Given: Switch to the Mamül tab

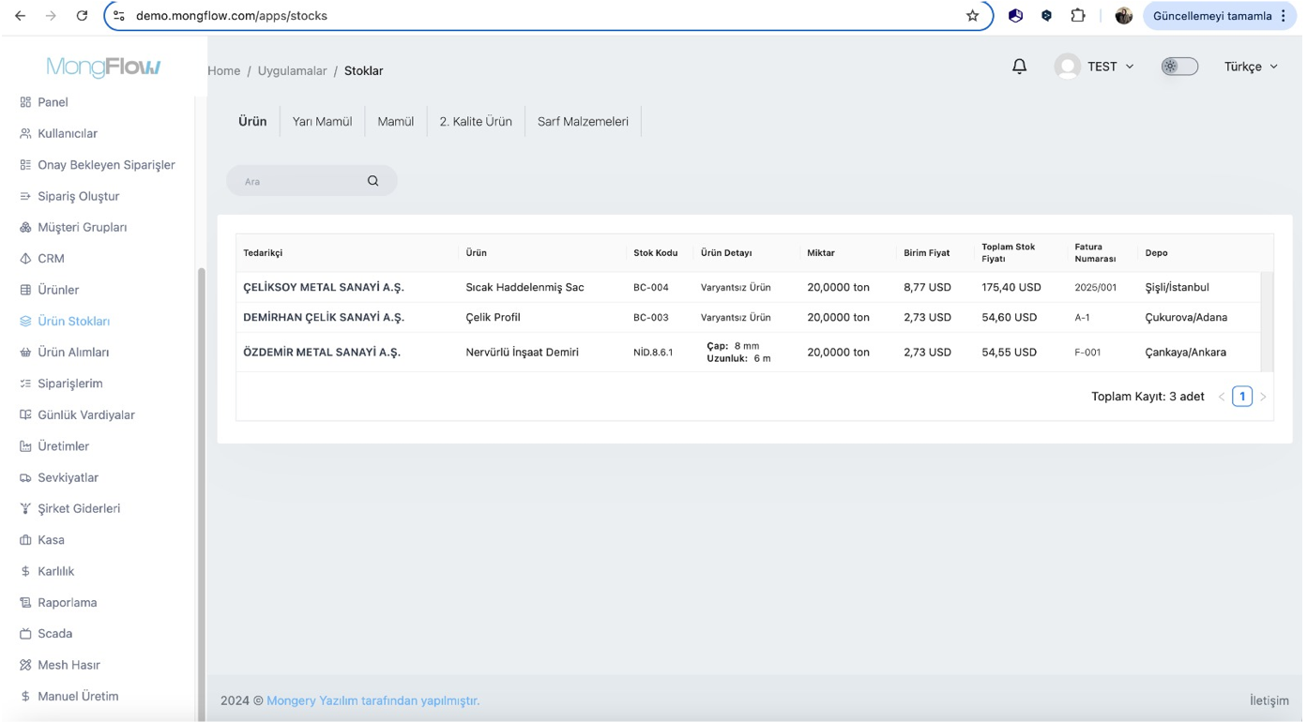Looking at the screenshot, I should click(x=395, y=122).
